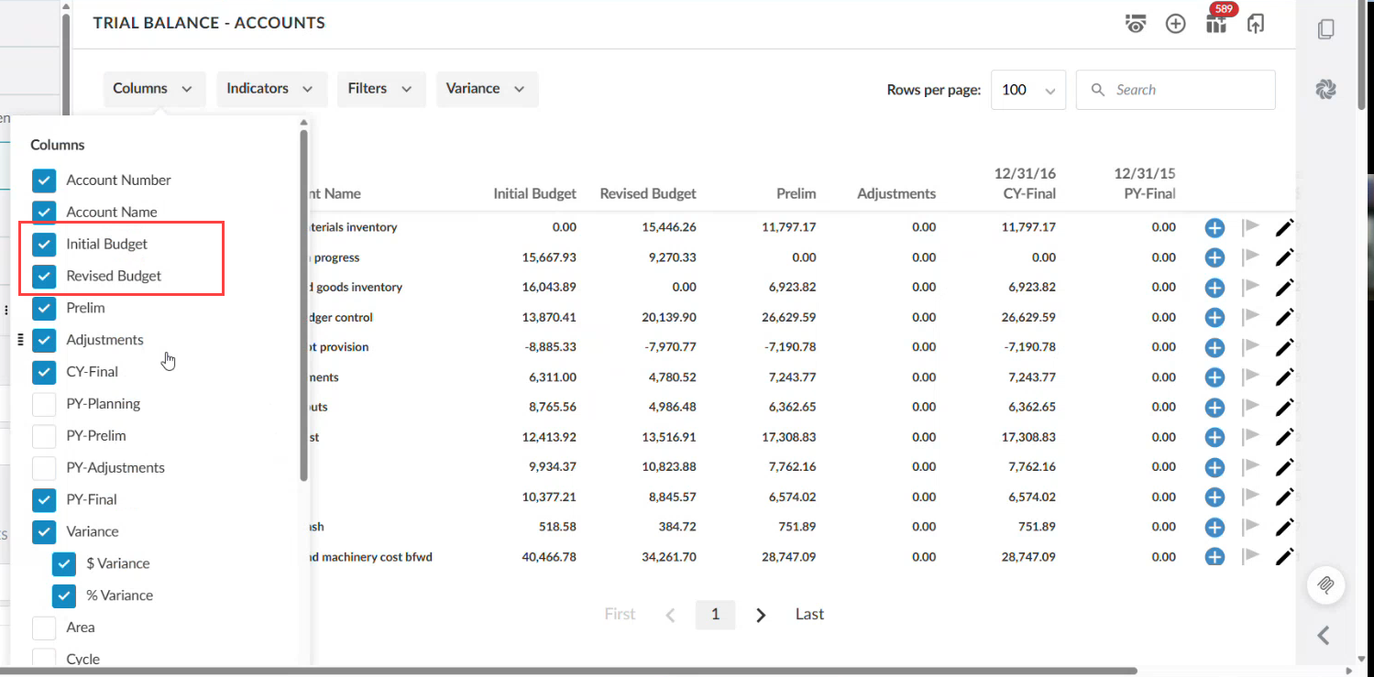Viewport: 1374px width, 677px height.
Task: Jump to the Last page link
Action: pos(809,614)
